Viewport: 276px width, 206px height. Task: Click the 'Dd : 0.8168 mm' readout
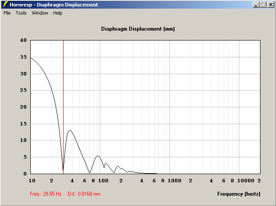84,194
